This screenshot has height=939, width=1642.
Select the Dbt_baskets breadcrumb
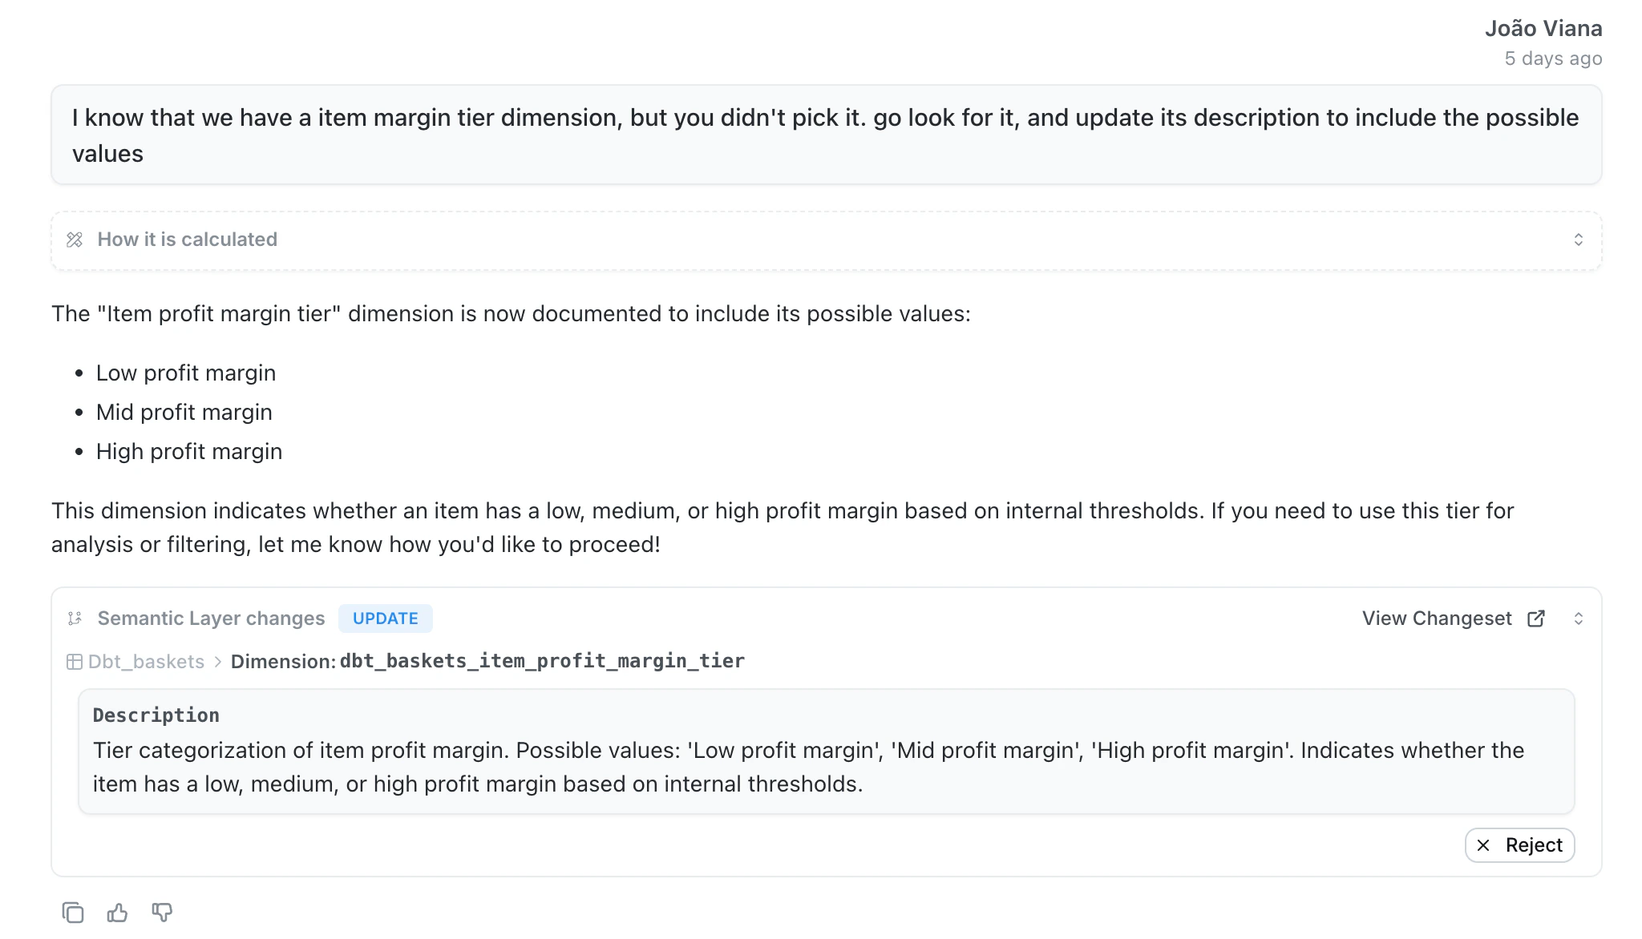click(x=144, y=661)
